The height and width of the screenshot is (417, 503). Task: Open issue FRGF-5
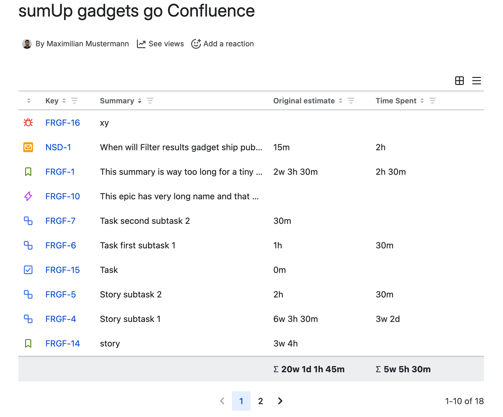pos(61,294)
